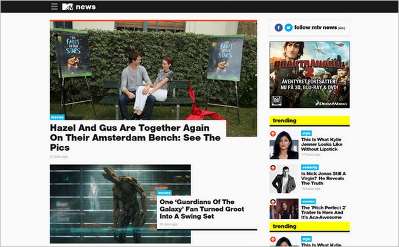Click 'movies' tag on Hazel and Gus story
This screenshot has height=247, width=399.
coord(57,117)
